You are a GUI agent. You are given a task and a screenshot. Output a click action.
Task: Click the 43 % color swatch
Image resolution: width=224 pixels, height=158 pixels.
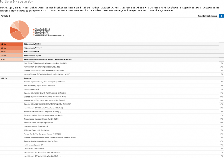(x=11, y=52)
